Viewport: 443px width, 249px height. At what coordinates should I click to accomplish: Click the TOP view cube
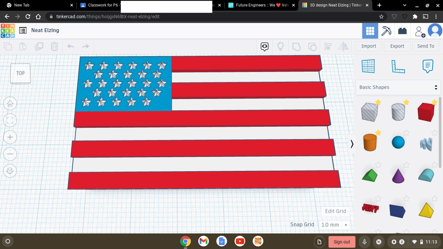click(x=20, y=74)
